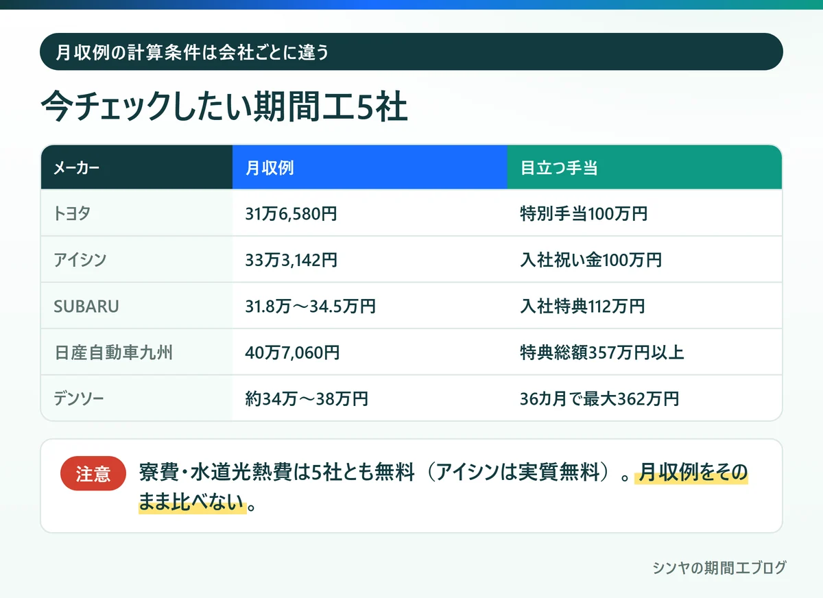The height and width of the screenshot is (598, 823).
Task: Click the highlighted phrase まま比べない
Action: click(x=192, y=503)
